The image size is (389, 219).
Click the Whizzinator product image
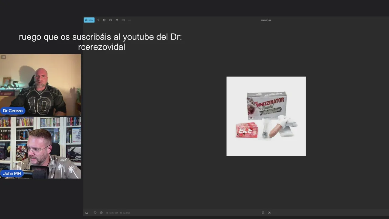tap(266, 116)
